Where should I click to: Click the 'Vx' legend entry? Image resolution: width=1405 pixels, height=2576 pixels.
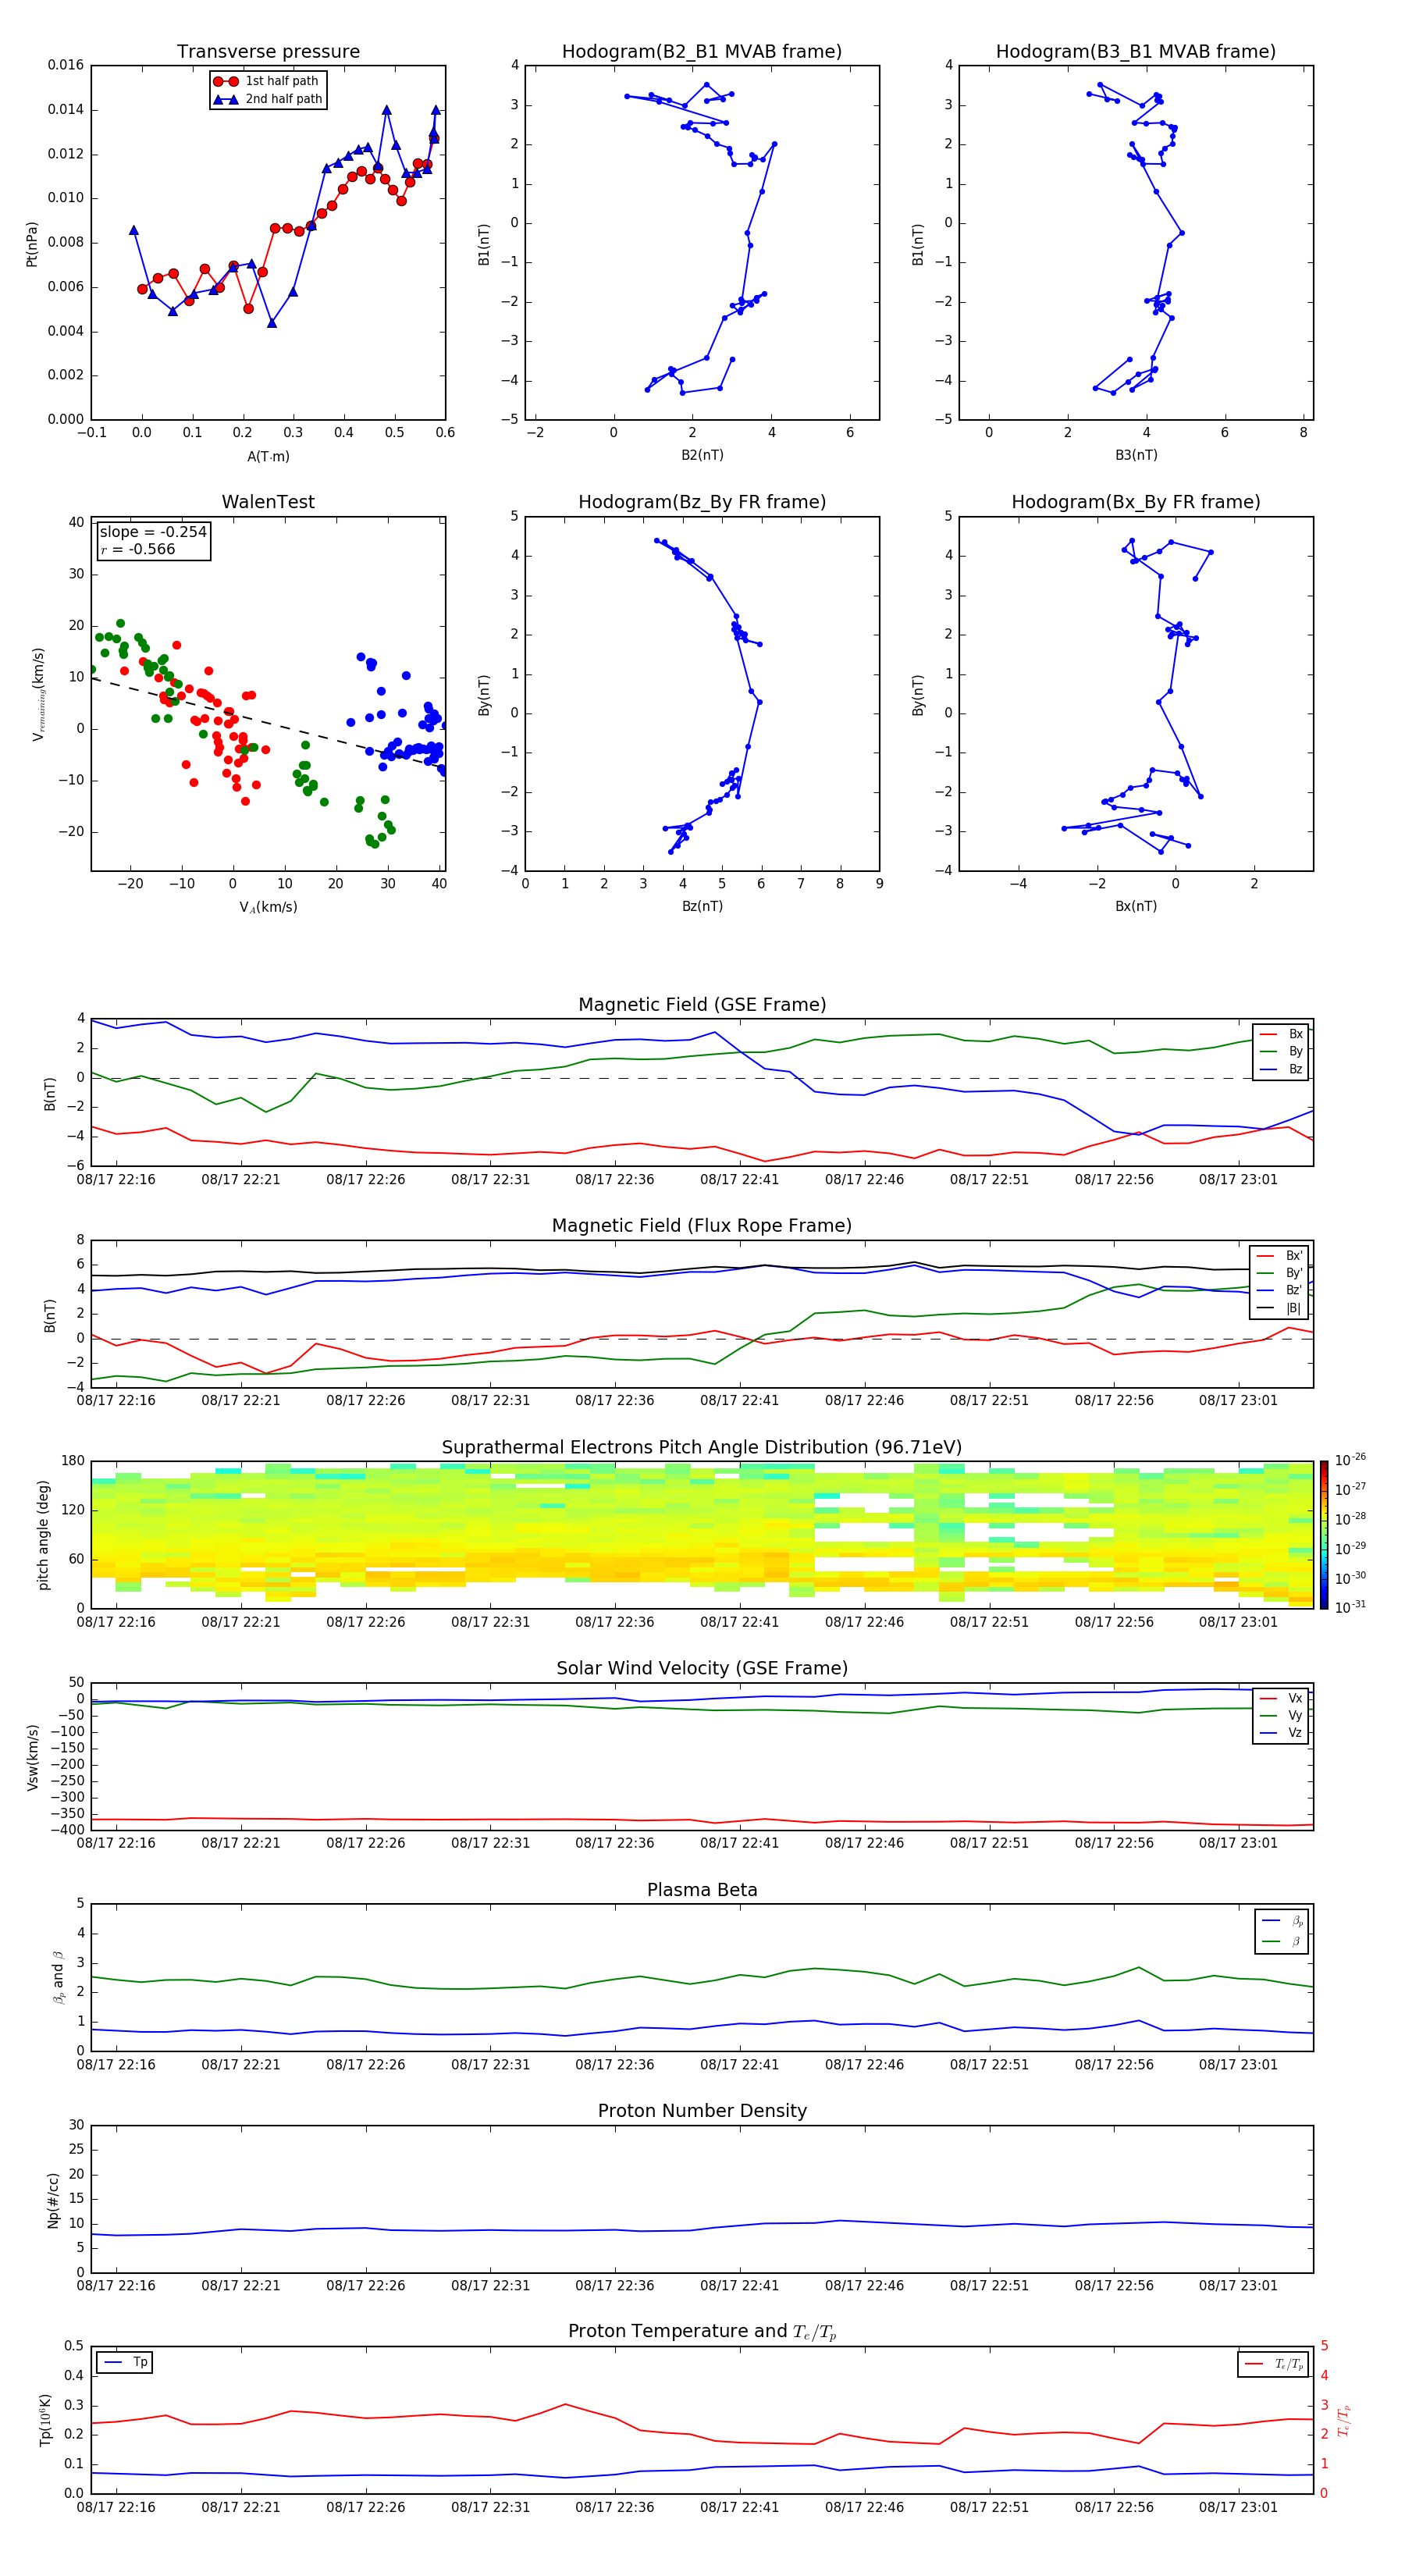point(1281,1698)
